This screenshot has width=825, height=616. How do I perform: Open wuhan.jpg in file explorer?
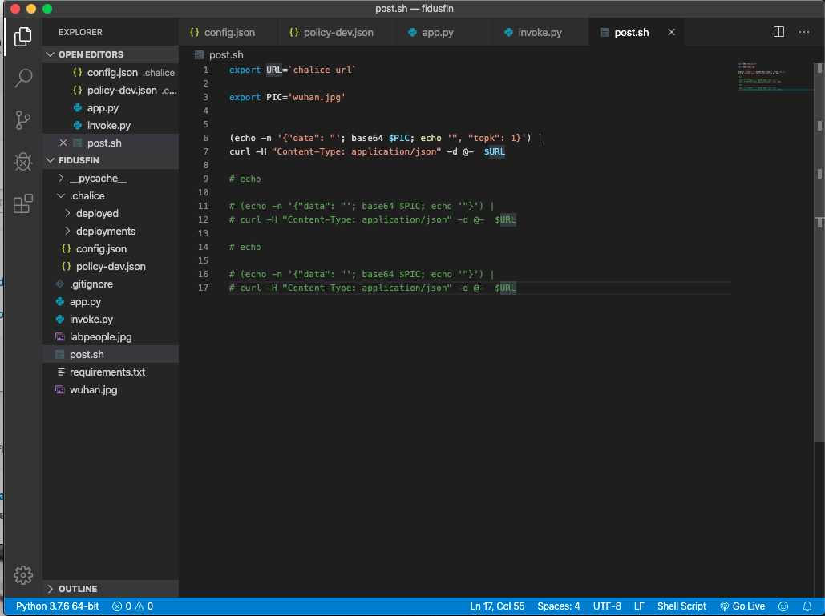point(93,390)
